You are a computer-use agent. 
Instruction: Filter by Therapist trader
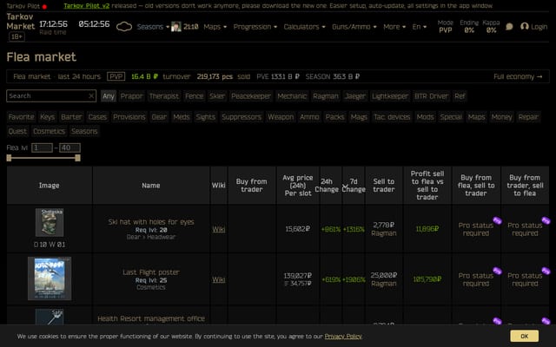click(x=164, y=96)
